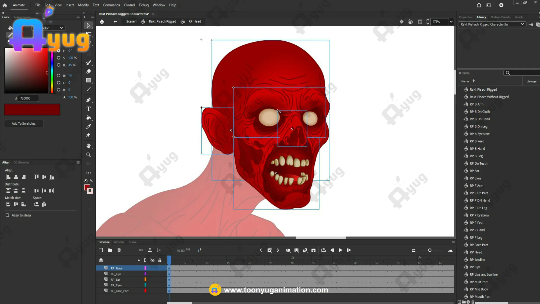Switch to the Properties tab

coord(465,17)
